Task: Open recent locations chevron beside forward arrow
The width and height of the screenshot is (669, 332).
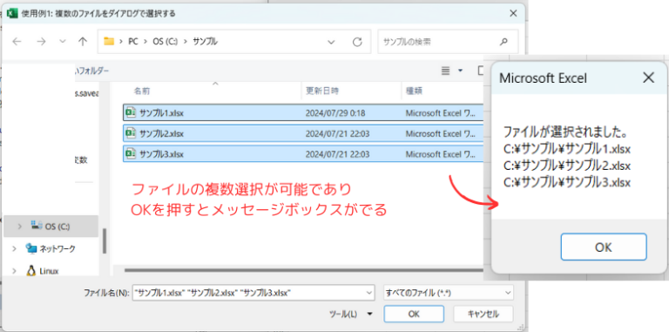Action: (63, 42)
